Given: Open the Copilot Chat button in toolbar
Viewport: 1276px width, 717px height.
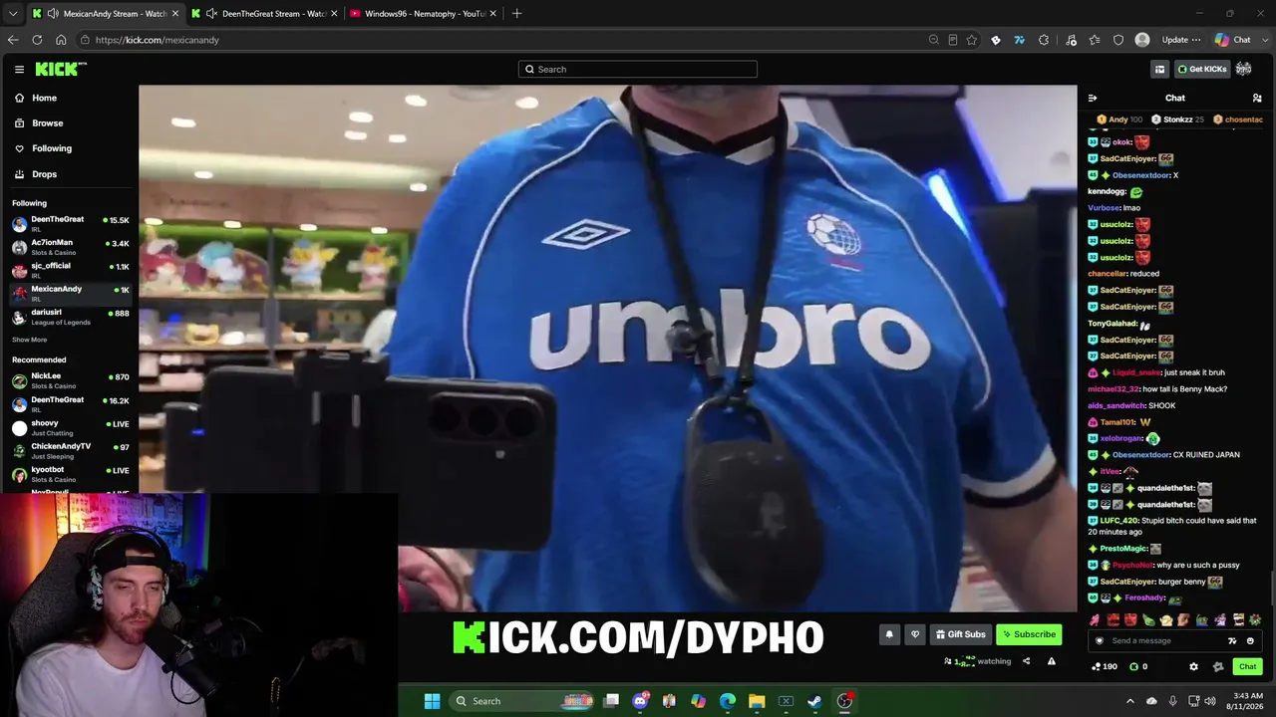Looking at the screenshot, I should [x=1233, y=40].
